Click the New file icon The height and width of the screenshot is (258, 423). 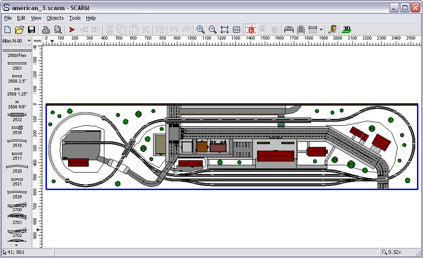click(x=7, y=29)
